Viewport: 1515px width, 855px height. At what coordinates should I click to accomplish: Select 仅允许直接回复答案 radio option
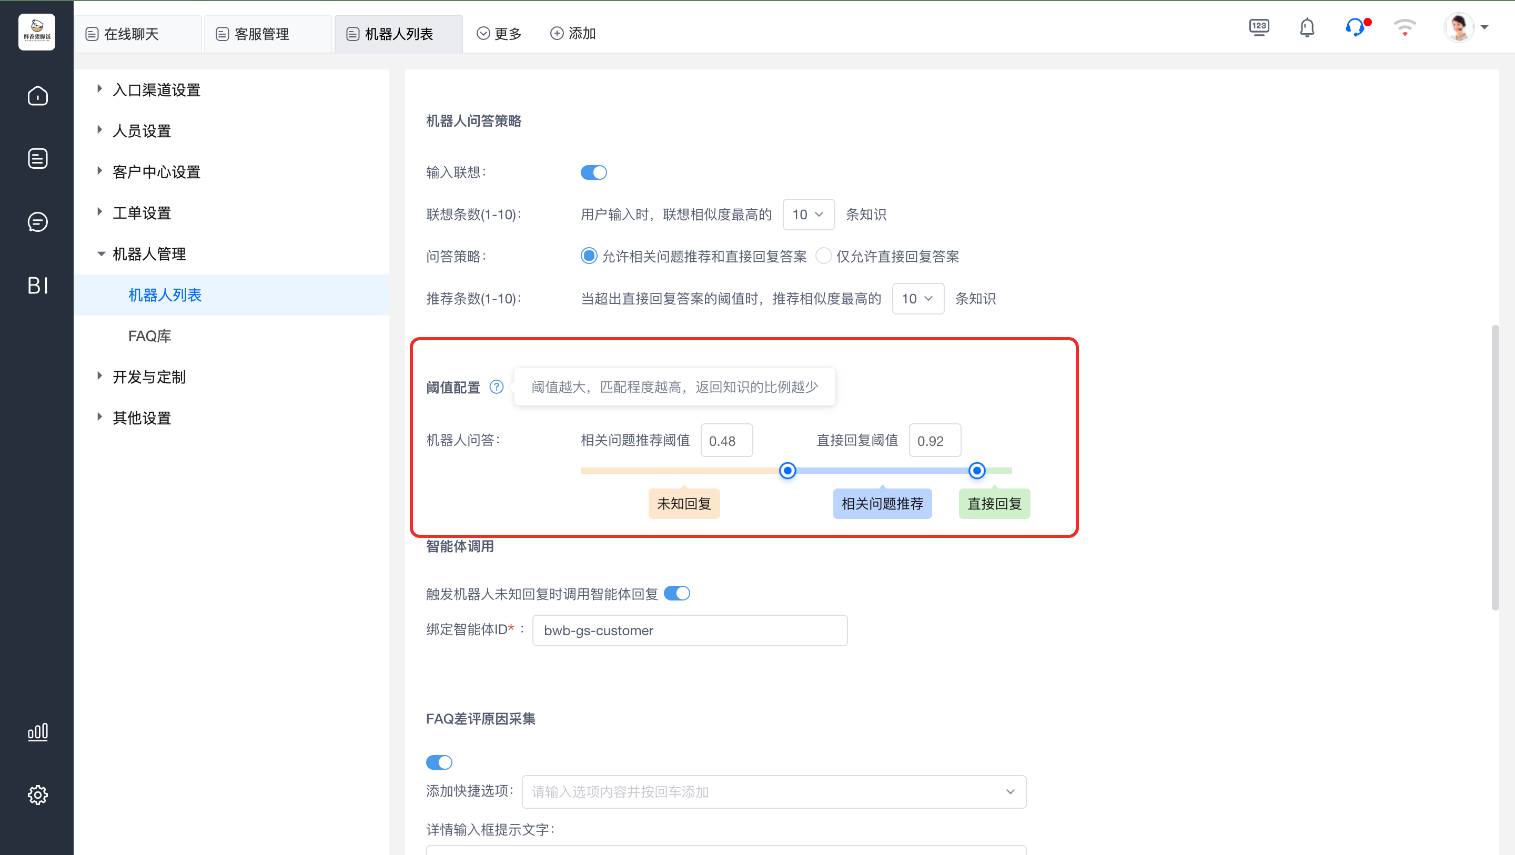click(823, 256)
